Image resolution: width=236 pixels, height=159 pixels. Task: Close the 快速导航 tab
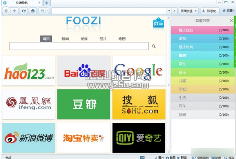39,3
